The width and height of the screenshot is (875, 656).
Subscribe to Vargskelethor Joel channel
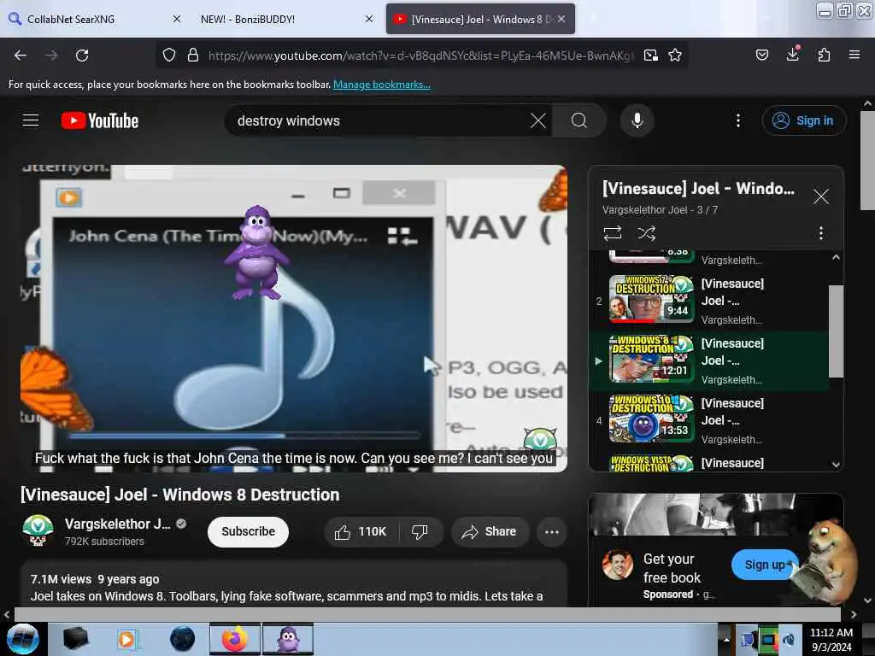click(248, 531)
